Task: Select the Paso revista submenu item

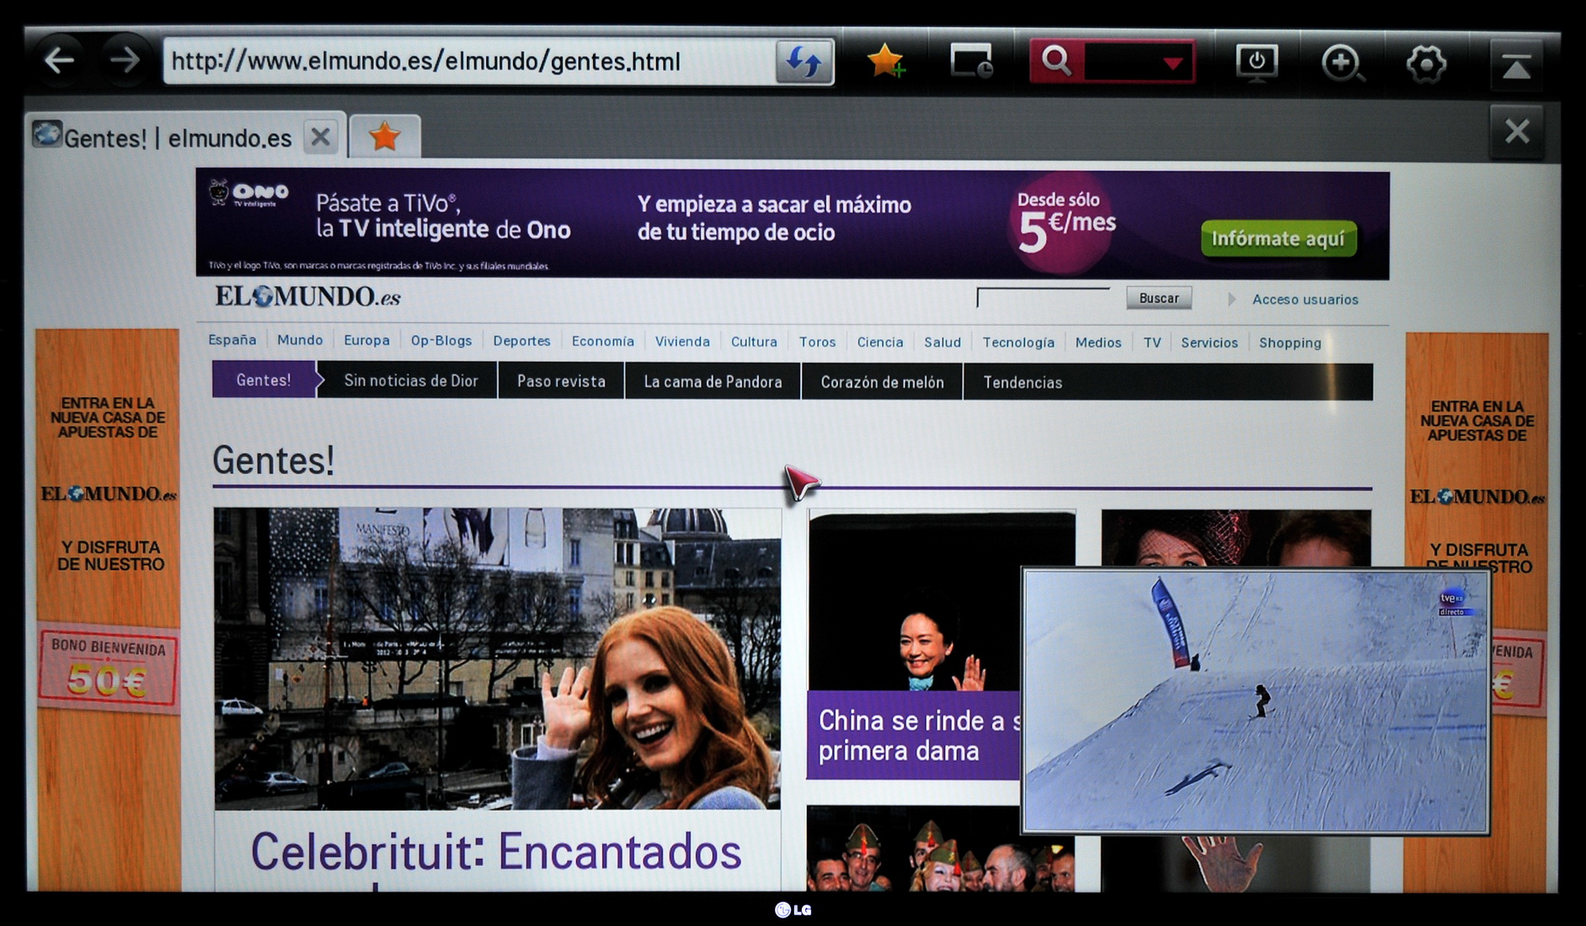Action: click(561, 381)
